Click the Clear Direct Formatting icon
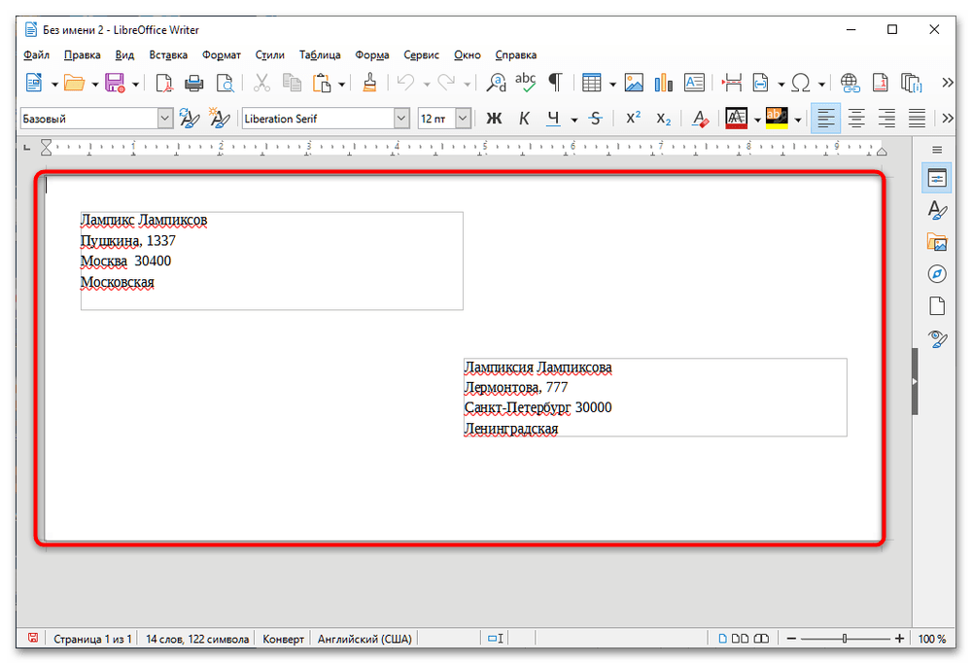972x664 pixels. click(700, 119)
